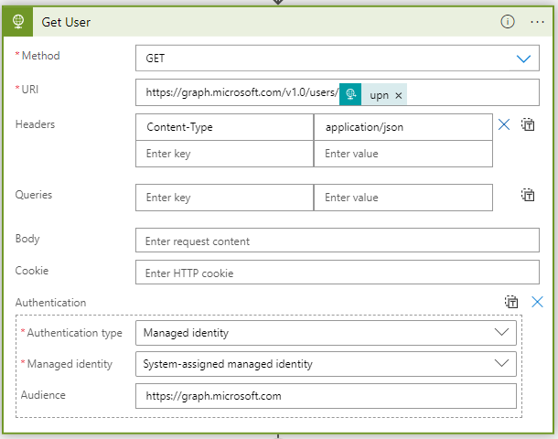Switch Headers to text mode icon
This screenshot has height=439, width=558.
[528, 124]
